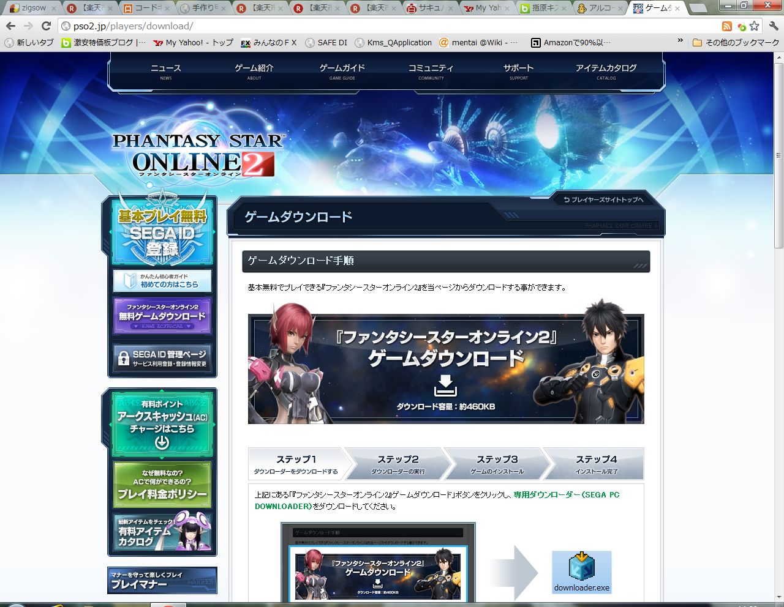Return via プレイヤーズサイトトップへ link
Image resolution: width=784 pixels, height=607 pixels.
603,199
